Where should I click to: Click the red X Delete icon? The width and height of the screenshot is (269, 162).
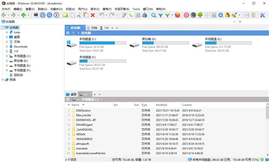[93, 15]
